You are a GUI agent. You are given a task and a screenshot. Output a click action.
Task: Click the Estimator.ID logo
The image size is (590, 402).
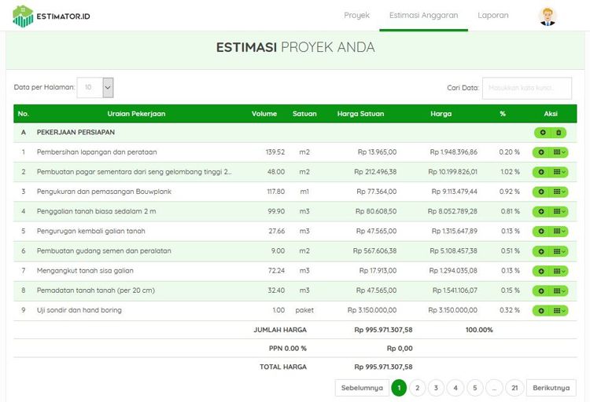pyautogui.click(x=51, y=16)
